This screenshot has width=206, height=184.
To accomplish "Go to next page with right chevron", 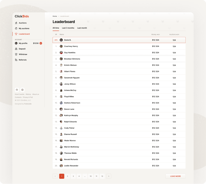I will [109, 176].
